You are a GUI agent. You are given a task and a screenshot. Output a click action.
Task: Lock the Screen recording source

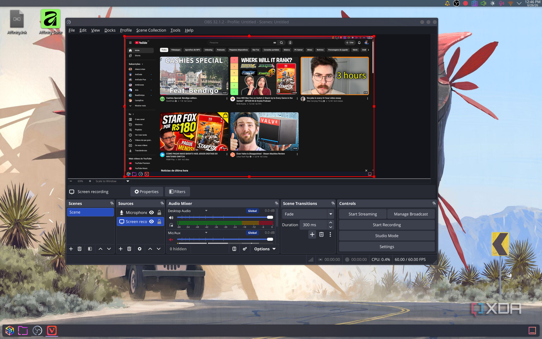(x=159, y=222)
